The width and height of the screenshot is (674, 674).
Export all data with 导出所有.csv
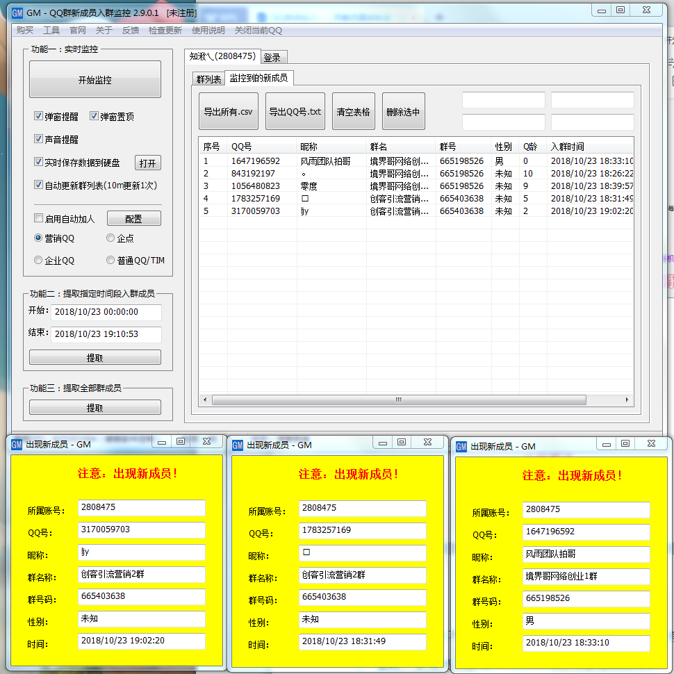(x=229, y=112)
